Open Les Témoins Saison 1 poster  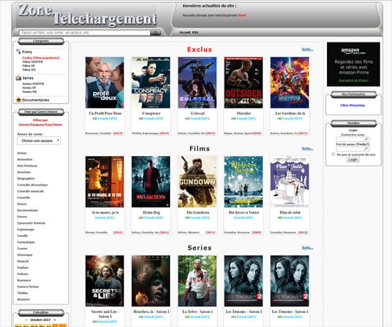tap(290, 281)
